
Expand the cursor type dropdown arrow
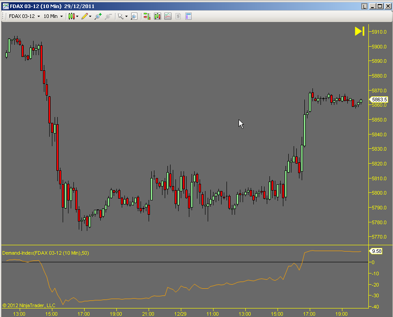pos(126,16)
